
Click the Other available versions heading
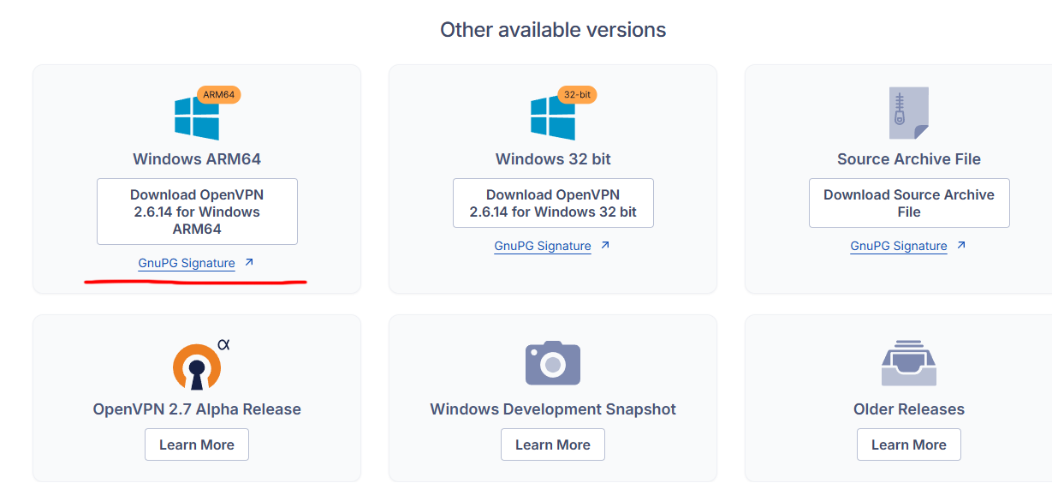pos(552,29)
